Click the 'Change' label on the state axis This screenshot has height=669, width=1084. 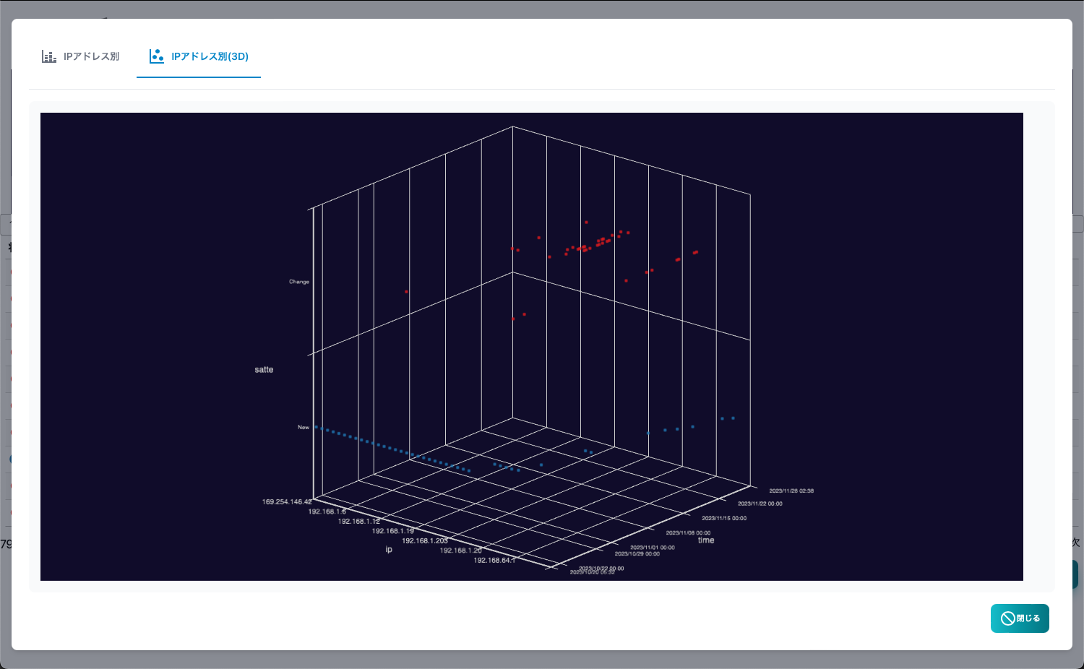(x=299, y=282)
